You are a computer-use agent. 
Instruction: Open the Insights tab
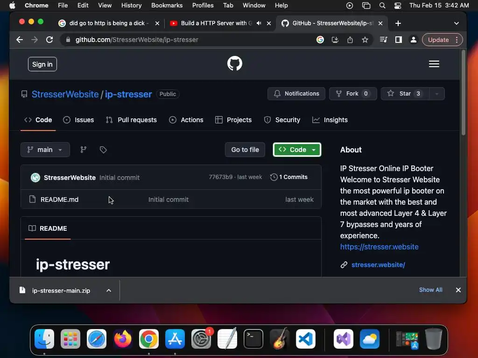[x=330, y=120]
